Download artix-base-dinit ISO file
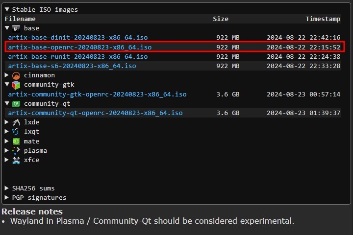353x235 pixels. pyautogui.click(x=77, y=38)
